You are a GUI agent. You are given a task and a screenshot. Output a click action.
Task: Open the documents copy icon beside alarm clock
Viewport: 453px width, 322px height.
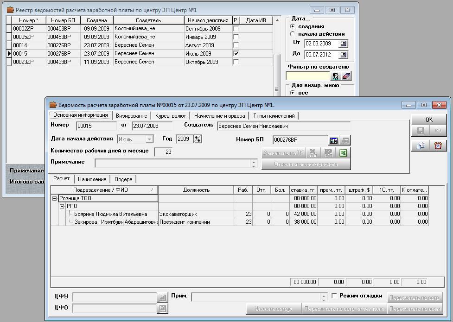[x=421, y=145]
